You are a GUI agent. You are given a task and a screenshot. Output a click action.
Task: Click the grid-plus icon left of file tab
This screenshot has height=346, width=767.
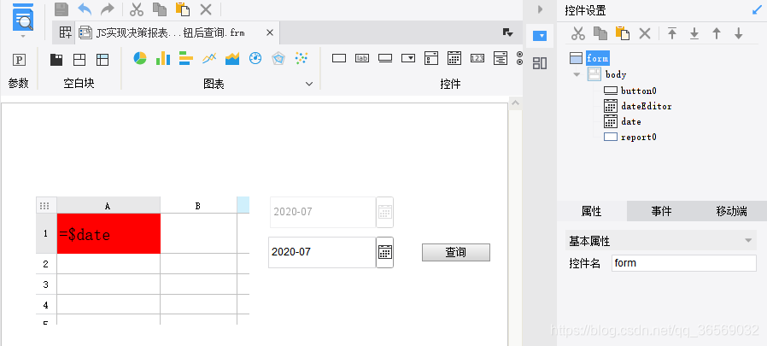(x=65, y=32)
